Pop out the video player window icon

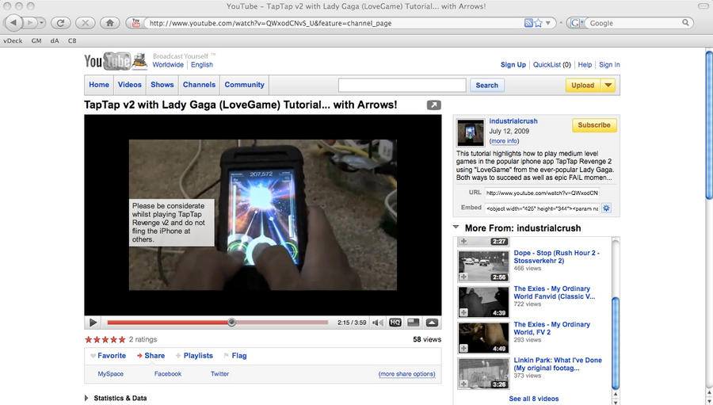click(x=434, y=105)
